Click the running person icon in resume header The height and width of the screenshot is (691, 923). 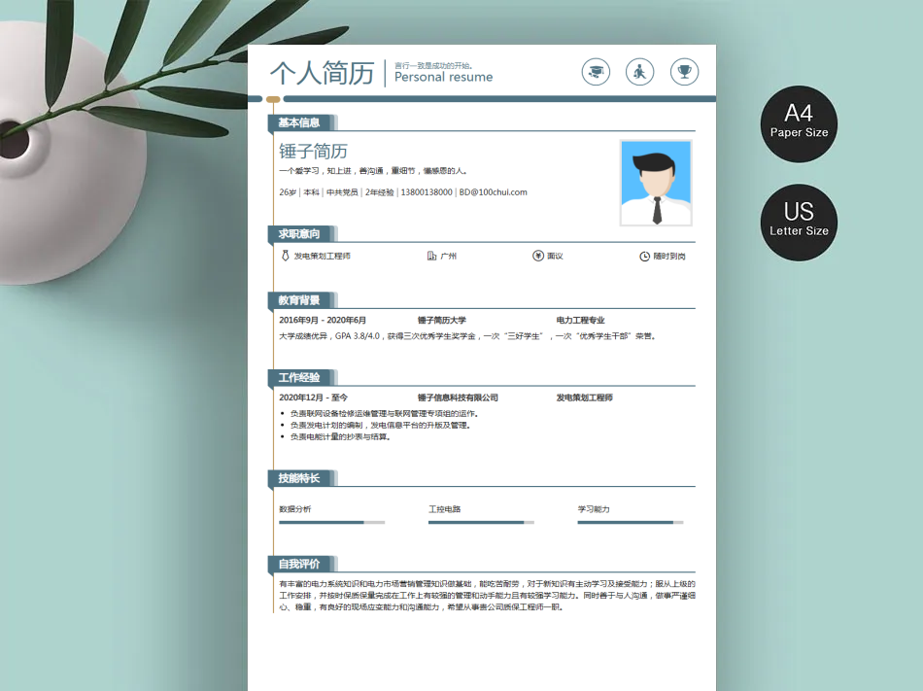pos(640,72)
